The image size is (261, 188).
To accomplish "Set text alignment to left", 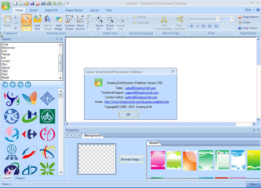I will click(204, 26).
